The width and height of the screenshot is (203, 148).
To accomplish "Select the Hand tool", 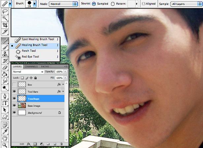I will point(5,138).
